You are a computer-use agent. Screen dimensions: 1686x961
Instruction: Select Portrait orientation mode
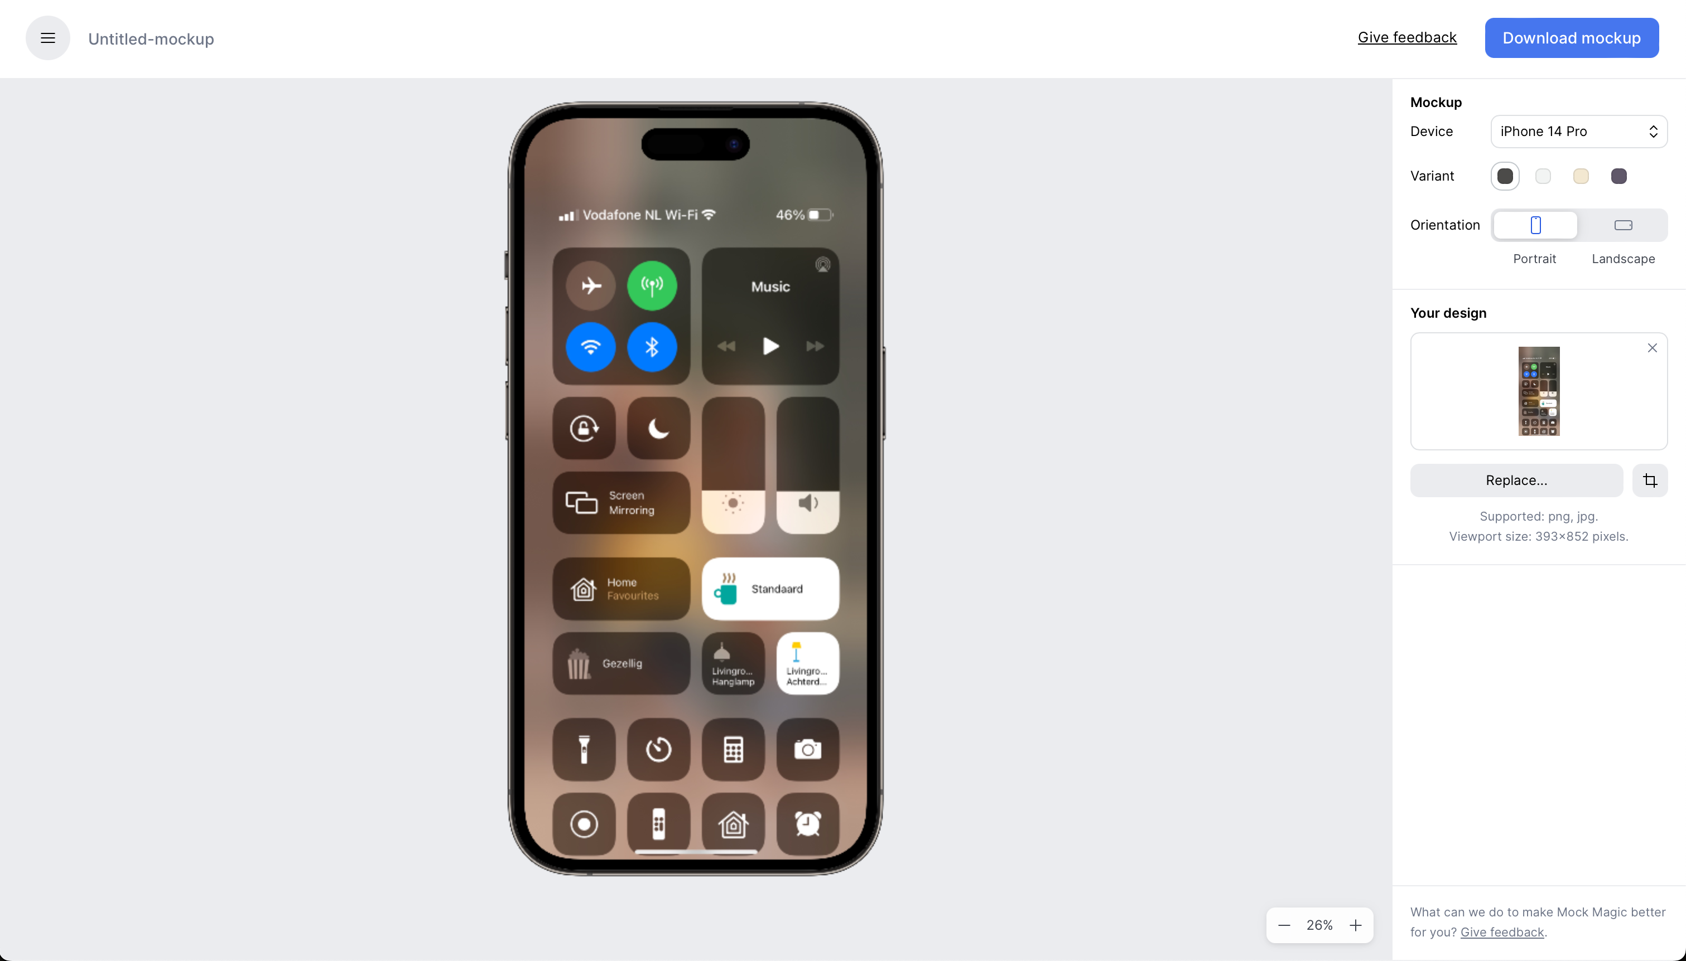(x=1535, y=224)
